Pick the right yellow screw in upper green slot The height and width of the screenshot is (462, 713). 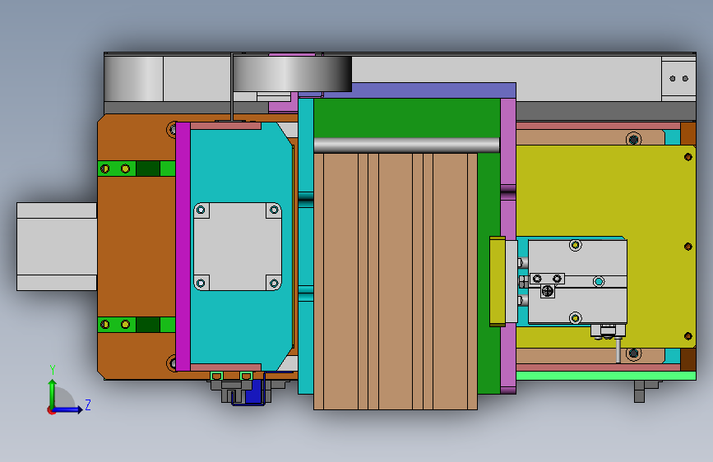point(126,169)
